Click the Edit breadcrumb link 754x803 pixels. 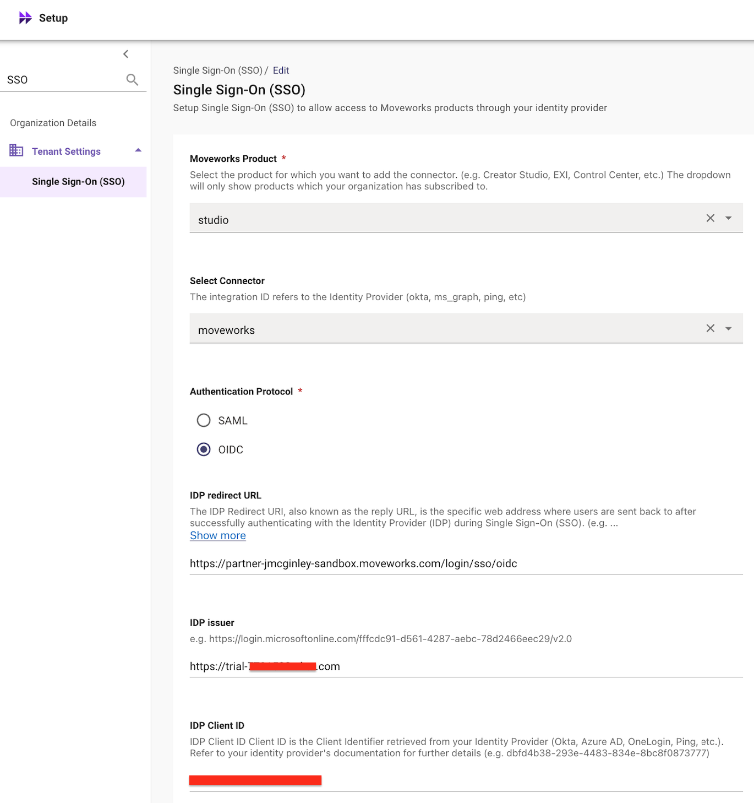pyautogui.click(x=281, y=70)
